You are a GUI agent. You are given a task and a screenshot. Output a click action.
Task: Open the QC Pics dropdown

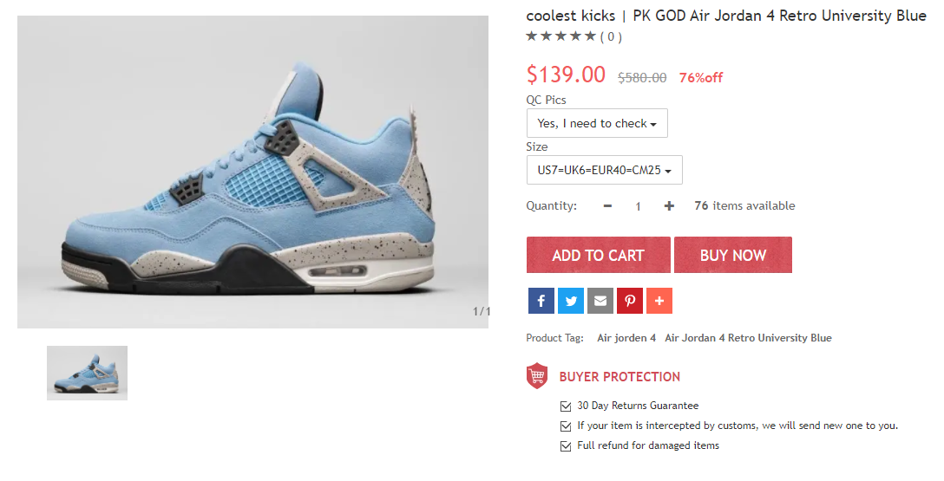tap(597, 123)
